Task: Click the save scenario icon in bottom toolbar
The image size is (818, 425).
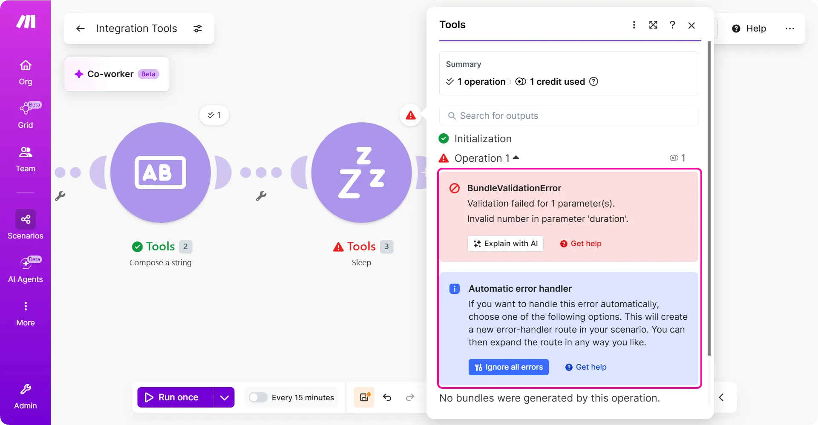Action: [x=364, y=397]
